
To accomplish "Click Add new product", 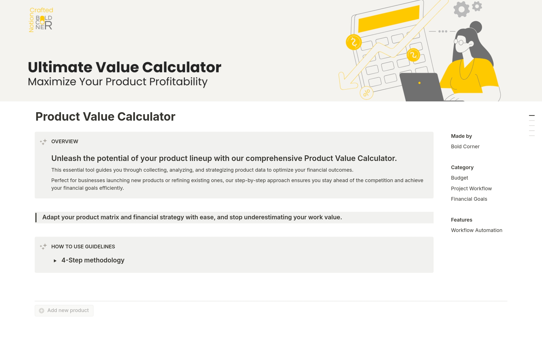I will click(x=68, y=310).
